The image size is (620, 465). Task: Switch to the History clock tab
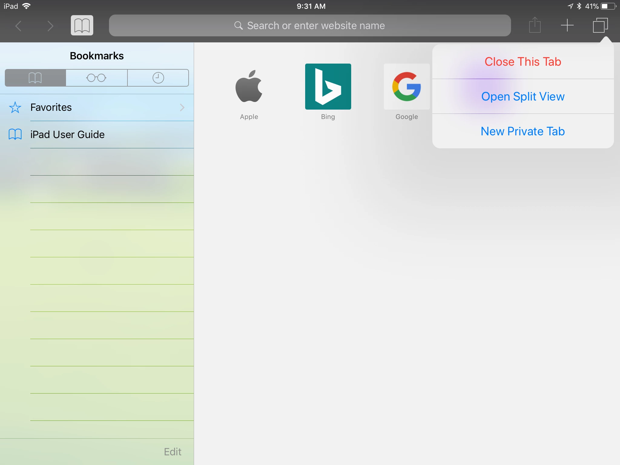click(x=158, y=78)
